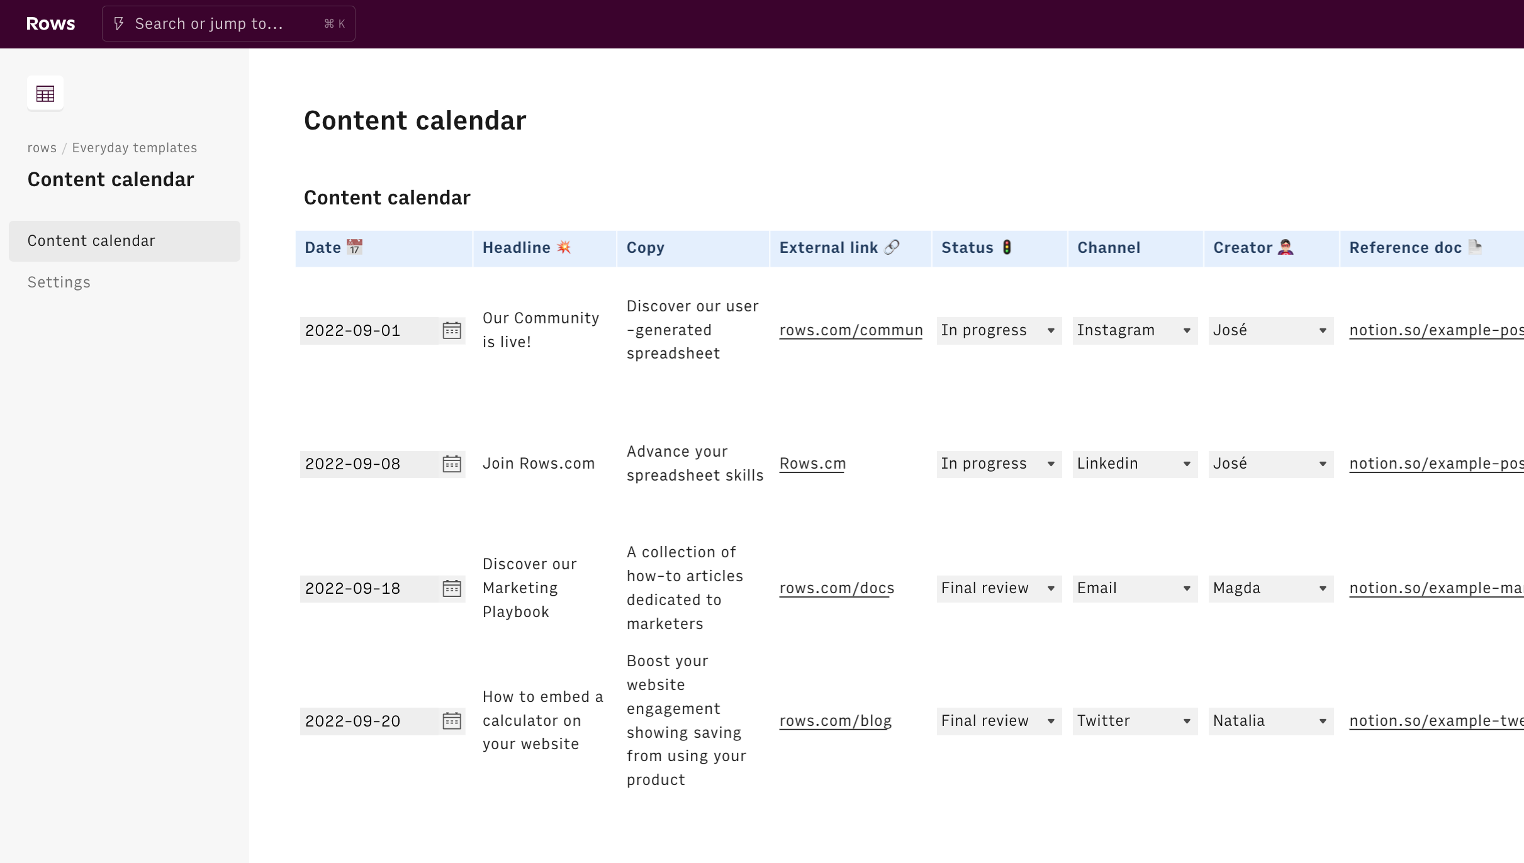Viewport: 1524px width, 863px height.
Task: Click the Rows logo in top bar
Action: [x=50, y=23]
